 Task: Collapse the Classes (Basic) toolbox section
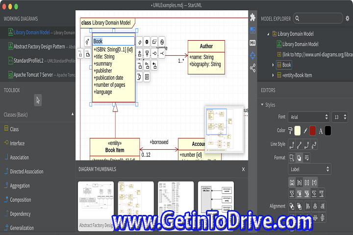tap(73, 114)
